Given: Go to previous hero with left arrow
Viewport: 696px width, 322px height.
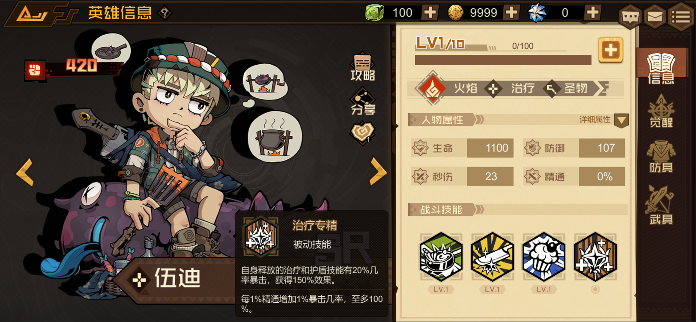Looking at the screenshot, I should [25, 172].
